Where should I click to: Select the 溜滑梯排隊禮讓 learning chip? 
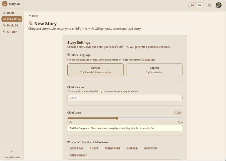tap(112, 148)
